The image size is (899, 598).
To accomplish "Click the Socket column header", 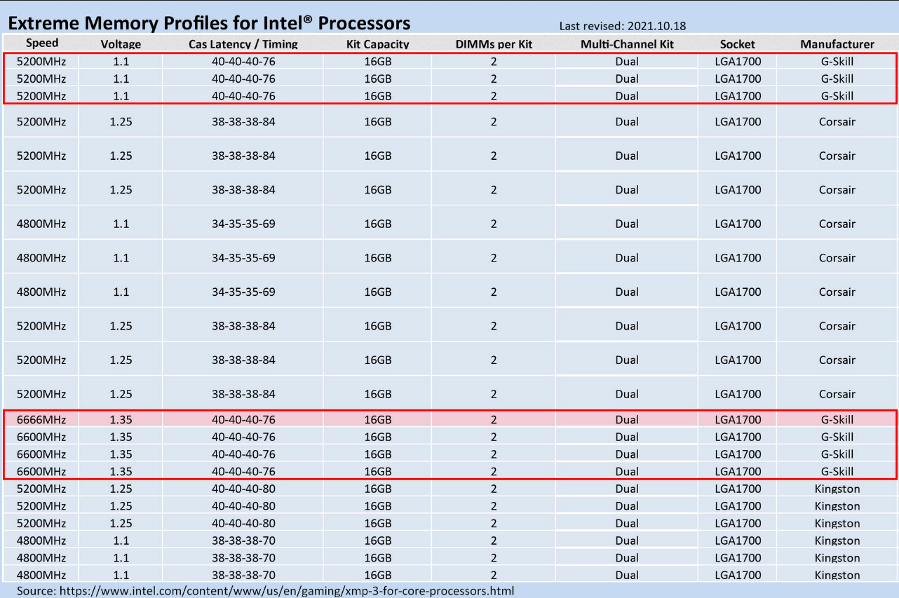I will (x=737, y=44).
